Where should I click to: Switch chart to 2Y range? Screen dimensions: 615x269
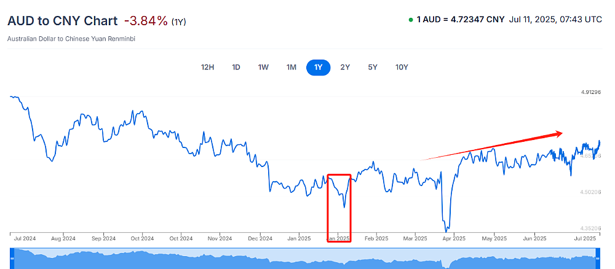tap(345, 68)
